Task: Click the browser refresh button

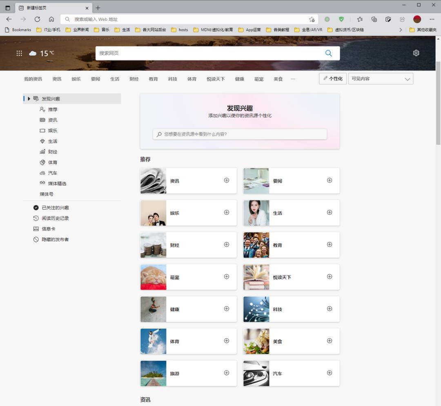Action: point(37,19)
